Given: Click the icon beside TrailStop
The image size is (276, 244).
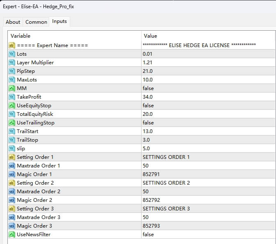Looking at the screenshot, I should (11, 140).
